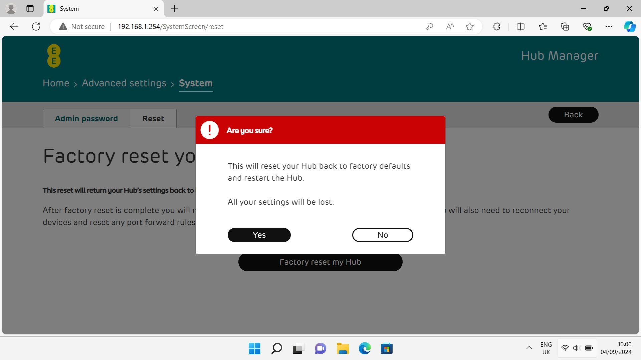Click the Not secure warning icon
This screenshot has height=360, width=641.
(63, 26)
